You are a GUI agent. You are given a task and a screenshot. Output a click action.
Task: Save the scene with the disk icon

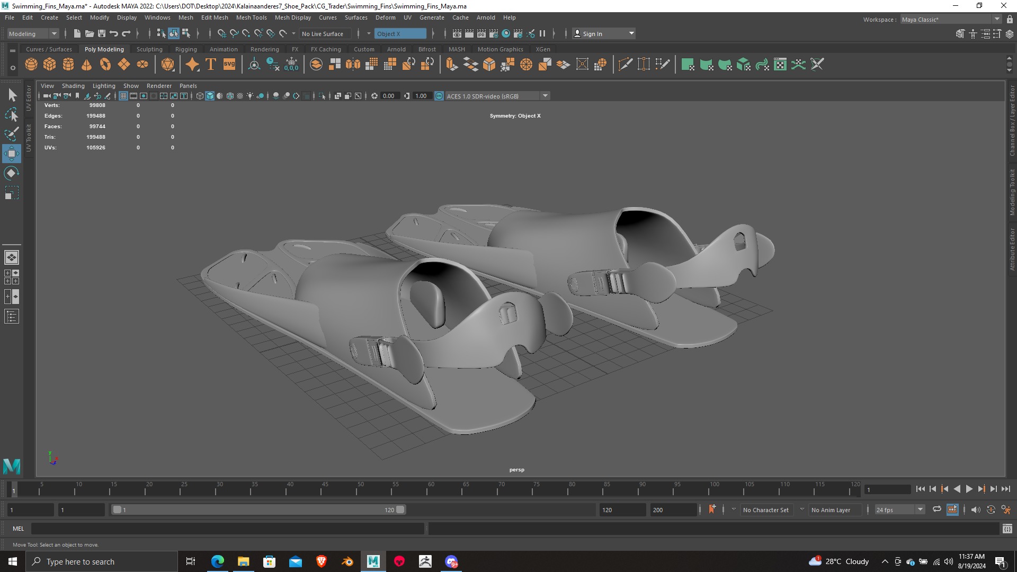coord(102,33)
